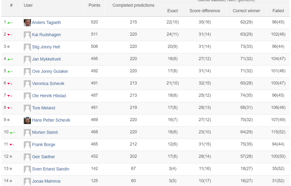The width and height of the screenshot is (291, 186).
Task: Open Veronica Schevik's profile link
Action: click(x=48, y=84)
